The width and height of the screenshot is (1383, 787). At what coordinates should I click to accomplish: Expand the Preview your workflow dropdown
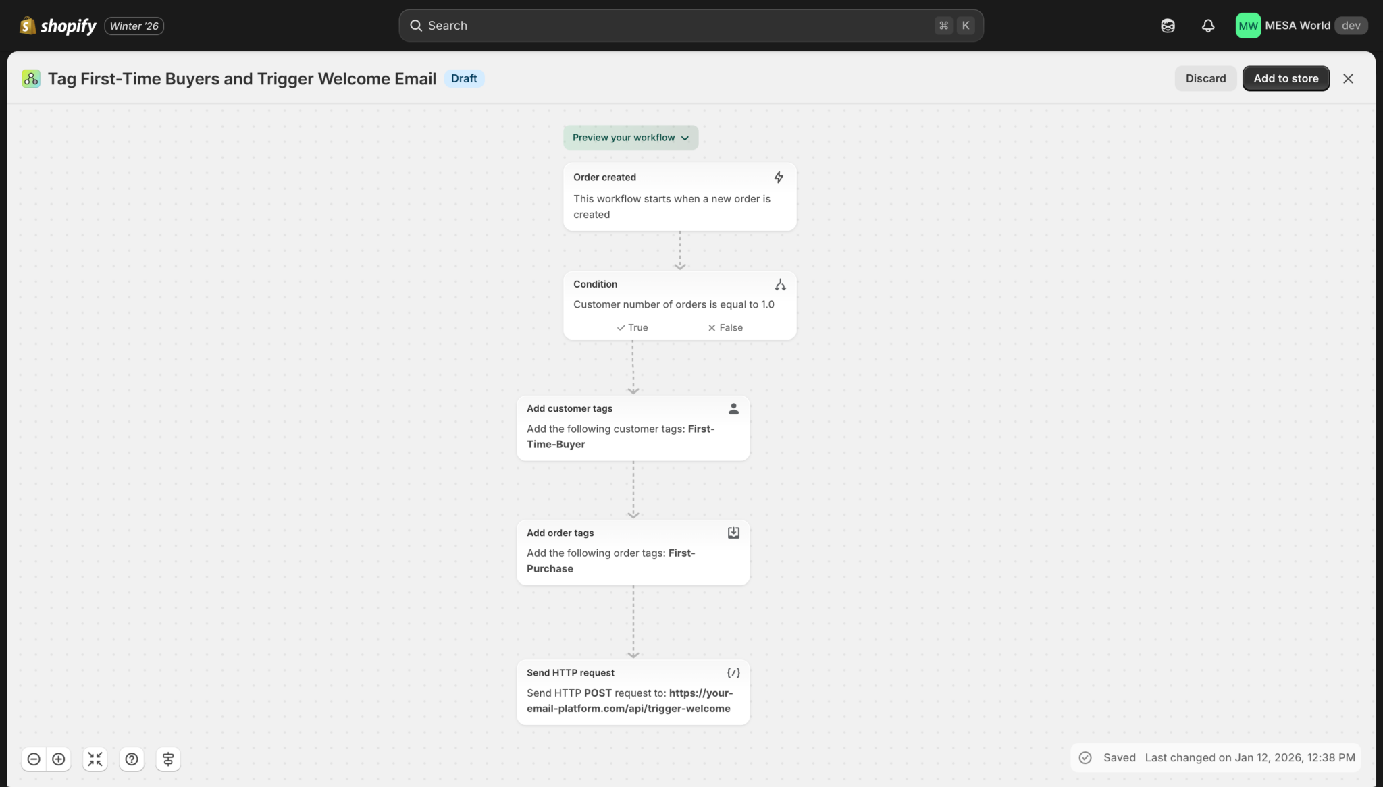(x=631, y=138)
